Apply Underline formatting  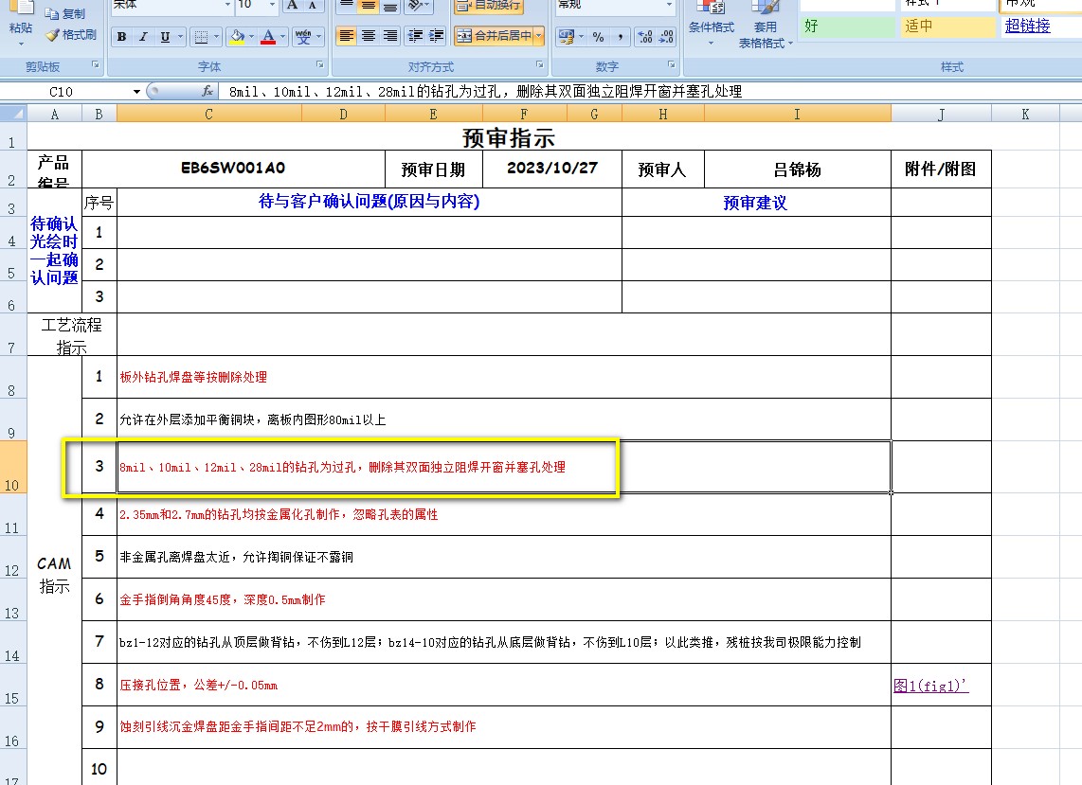(165, 37)
